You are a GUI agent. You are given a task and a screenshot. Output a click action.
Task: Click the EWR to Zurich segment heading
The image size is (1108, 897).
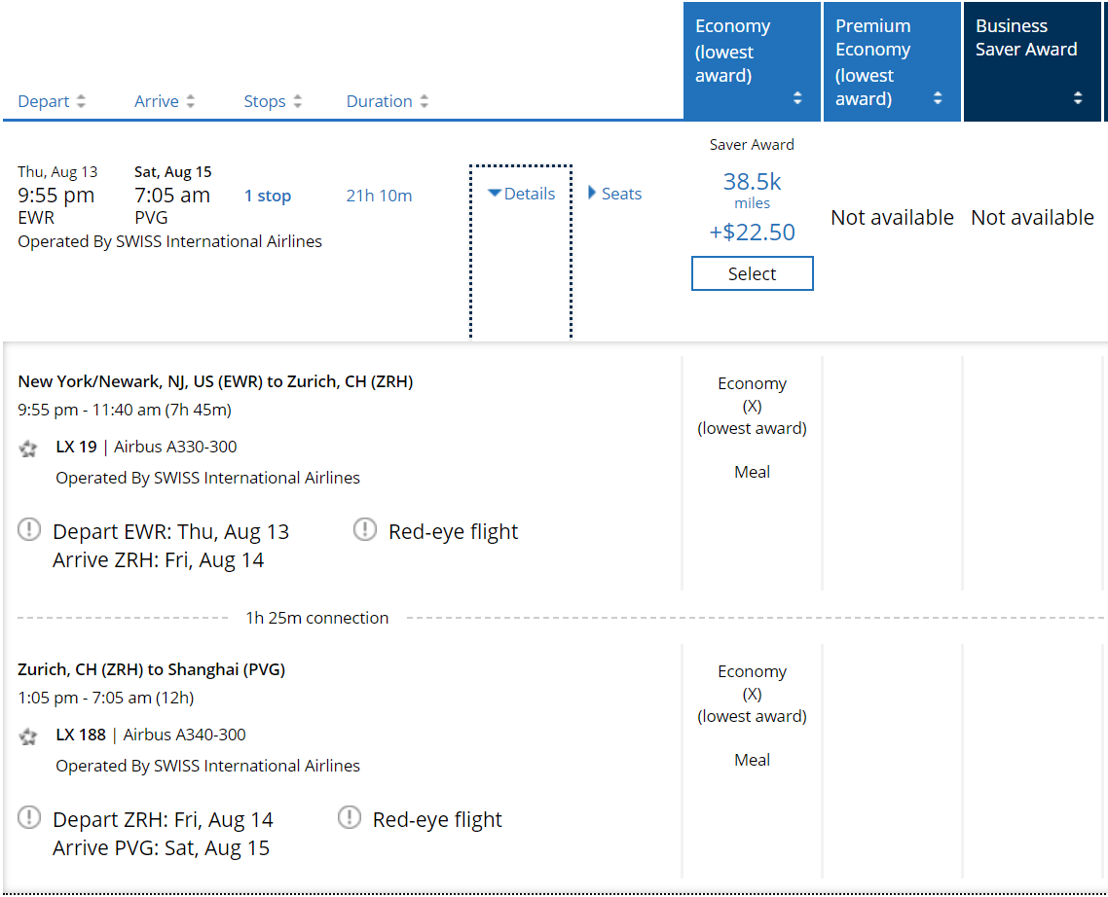tap(215, 381)
